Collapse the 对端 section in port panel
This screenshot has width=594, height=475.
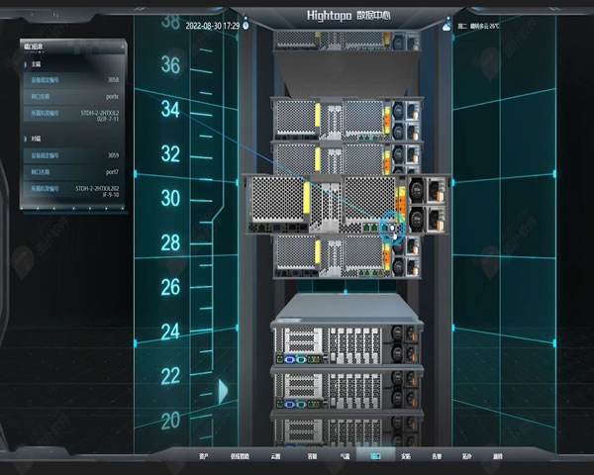[x=36, y=140]
